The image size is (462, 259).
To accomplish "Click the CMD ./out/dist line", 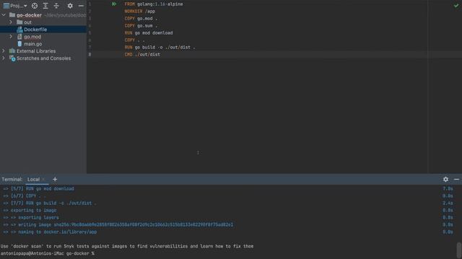I will point(142,55).
